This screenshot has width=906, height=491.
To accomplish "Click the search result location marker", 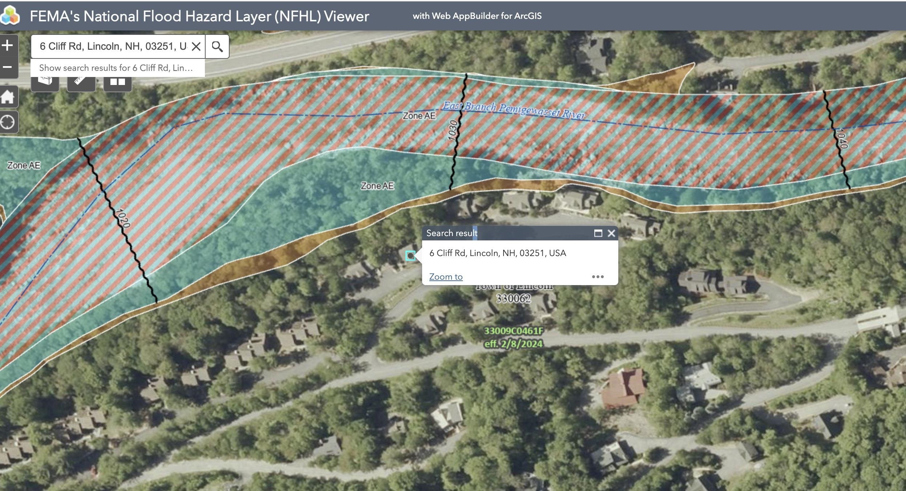I will click(x=410, y=256).
